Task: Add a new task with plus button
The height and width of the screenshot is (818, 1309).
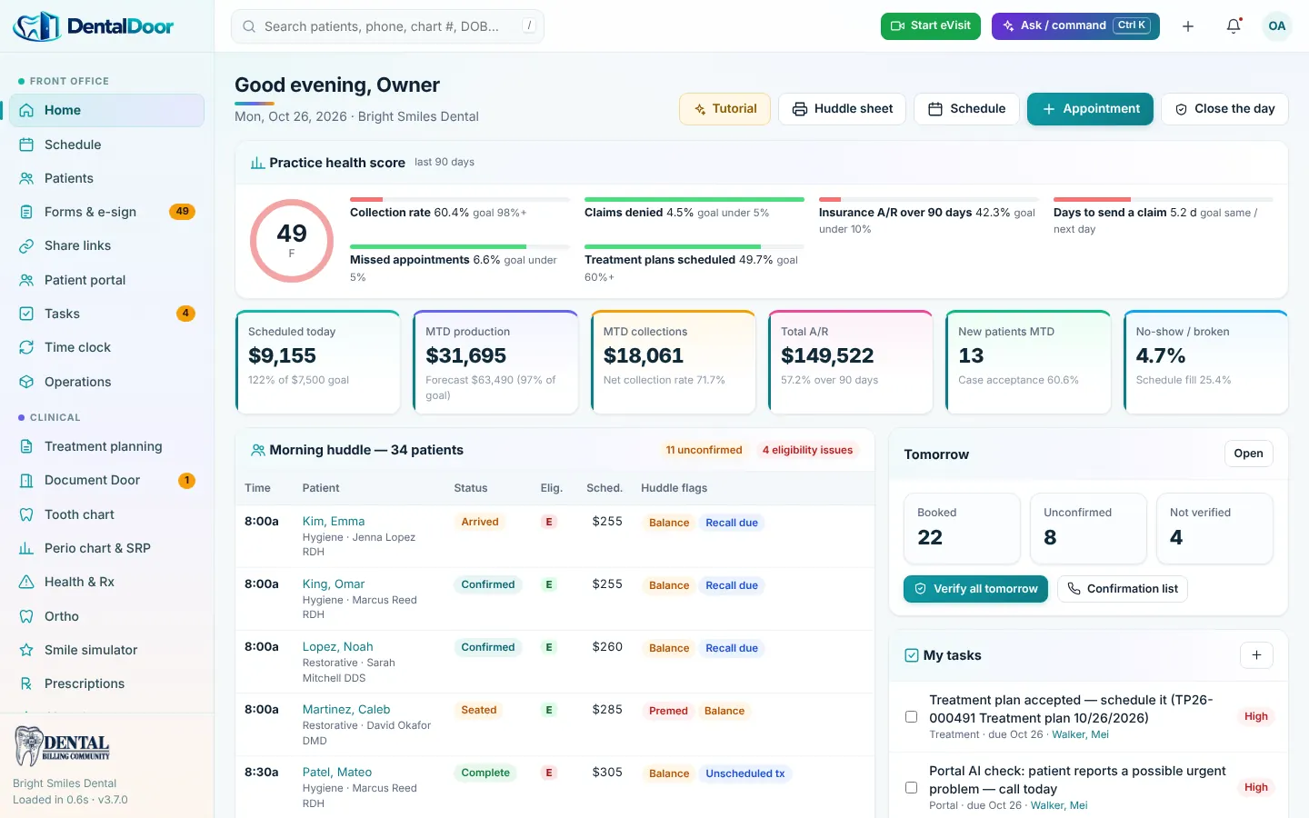Action: (x=1256, y=655)
